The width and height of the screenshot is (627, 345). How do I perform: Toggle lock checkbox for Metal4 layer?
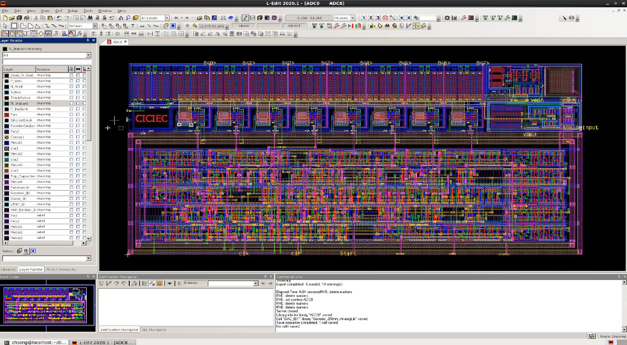coord(71,182)
